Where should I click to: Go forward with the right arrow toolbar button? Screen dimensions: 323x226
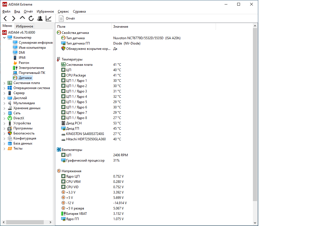coord(13,18)
